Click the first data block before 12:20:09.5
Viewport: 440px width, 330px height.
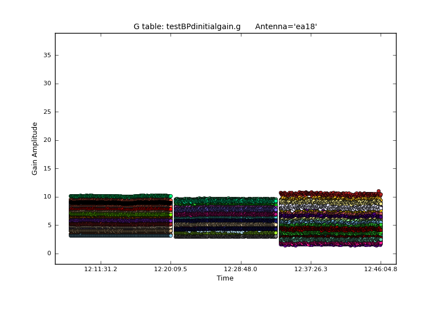pyautogui.click(x=120, y=216)
